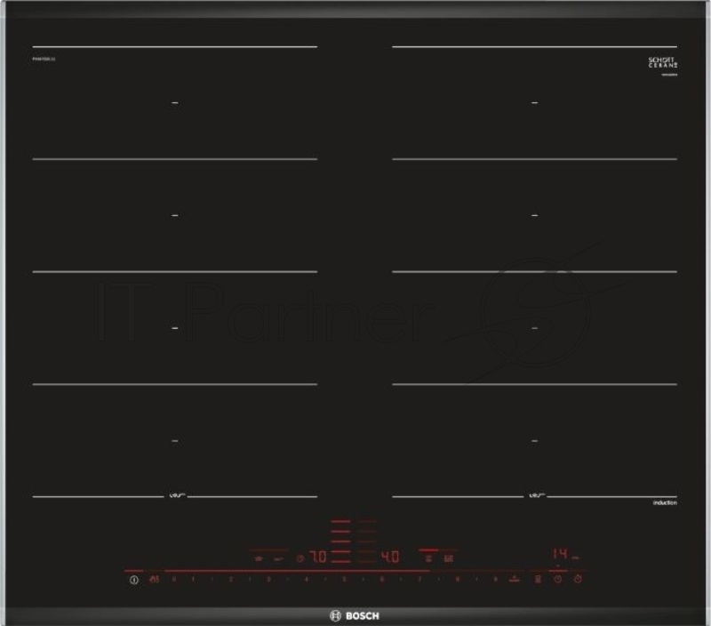This screenshot has width=711, height=626.
Task: Click the BOSCH logo on the front edge
Action: pos(355,614)
